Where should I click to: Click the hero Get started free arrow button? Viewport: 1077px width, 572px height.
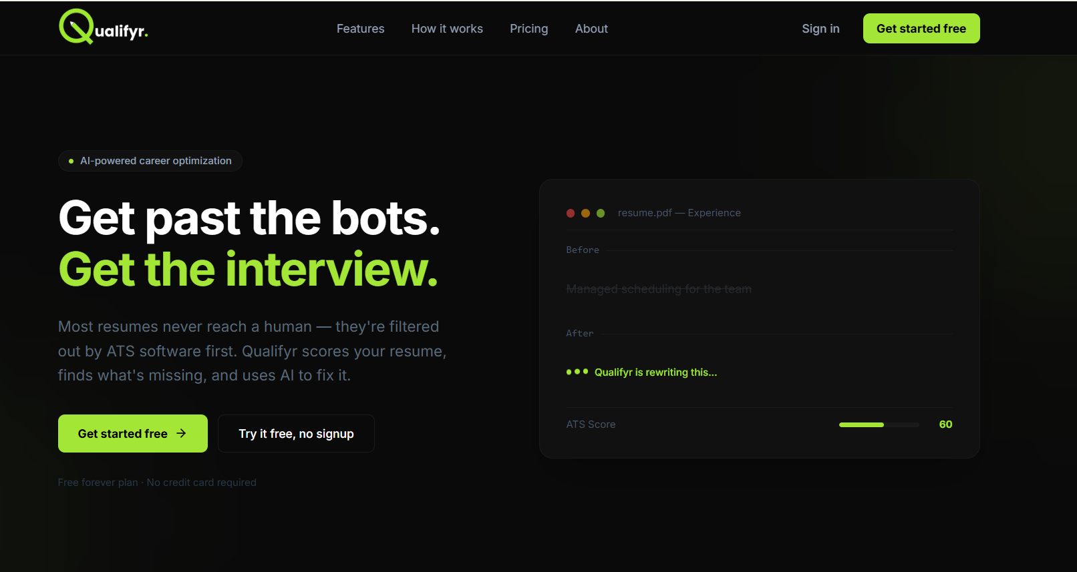[133, 434]
